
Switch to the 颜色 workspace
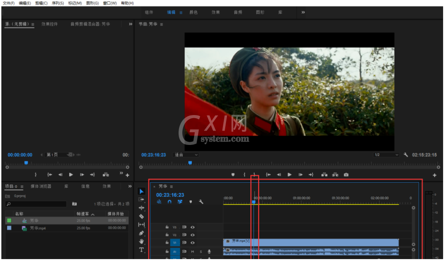pyautogui.click(x=194, y=12)
